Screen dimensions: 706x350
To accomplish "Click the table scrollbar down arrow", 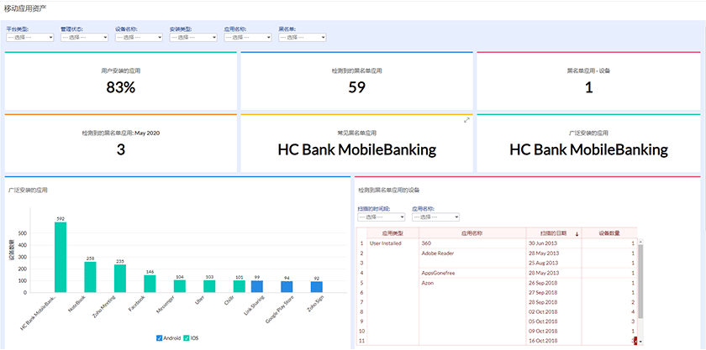I will tap(640, 342).
